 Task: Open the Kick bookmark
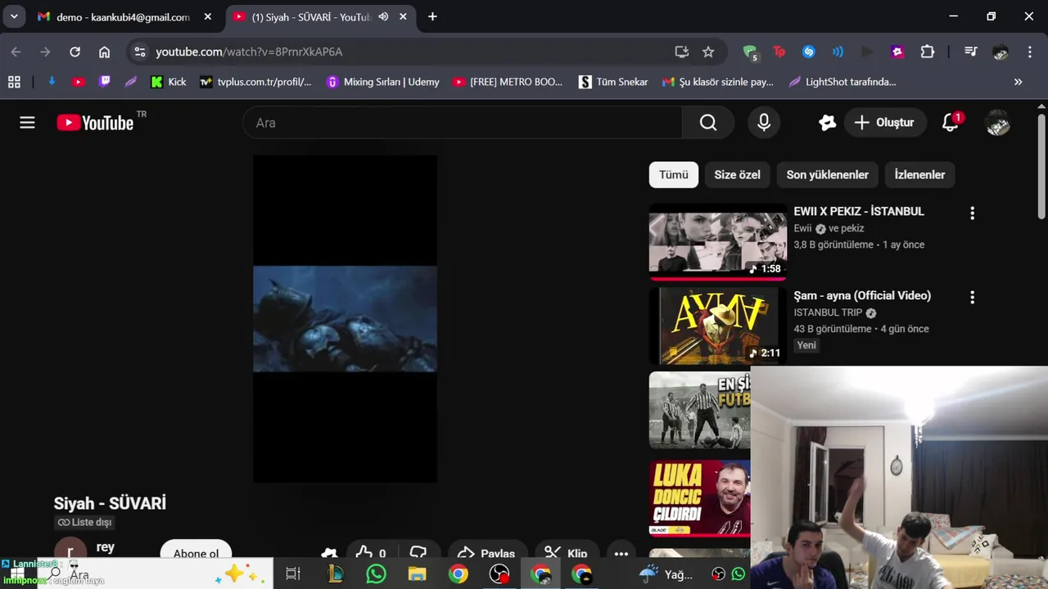(169, 82)
